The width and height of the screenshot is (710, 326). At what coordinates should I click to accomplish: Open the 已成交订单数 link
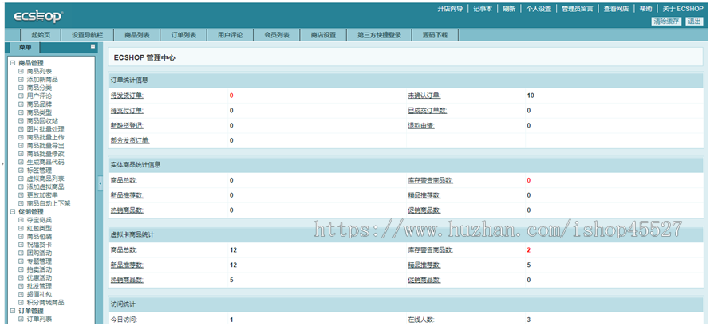tap(428, 111)
